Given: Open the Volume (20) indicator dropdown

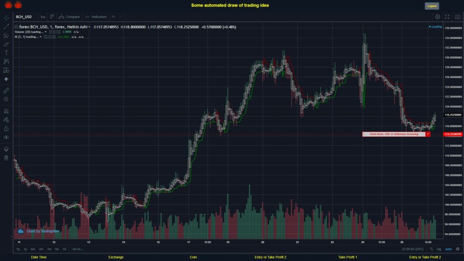Looking at the screenshot, I should [46, 32].
